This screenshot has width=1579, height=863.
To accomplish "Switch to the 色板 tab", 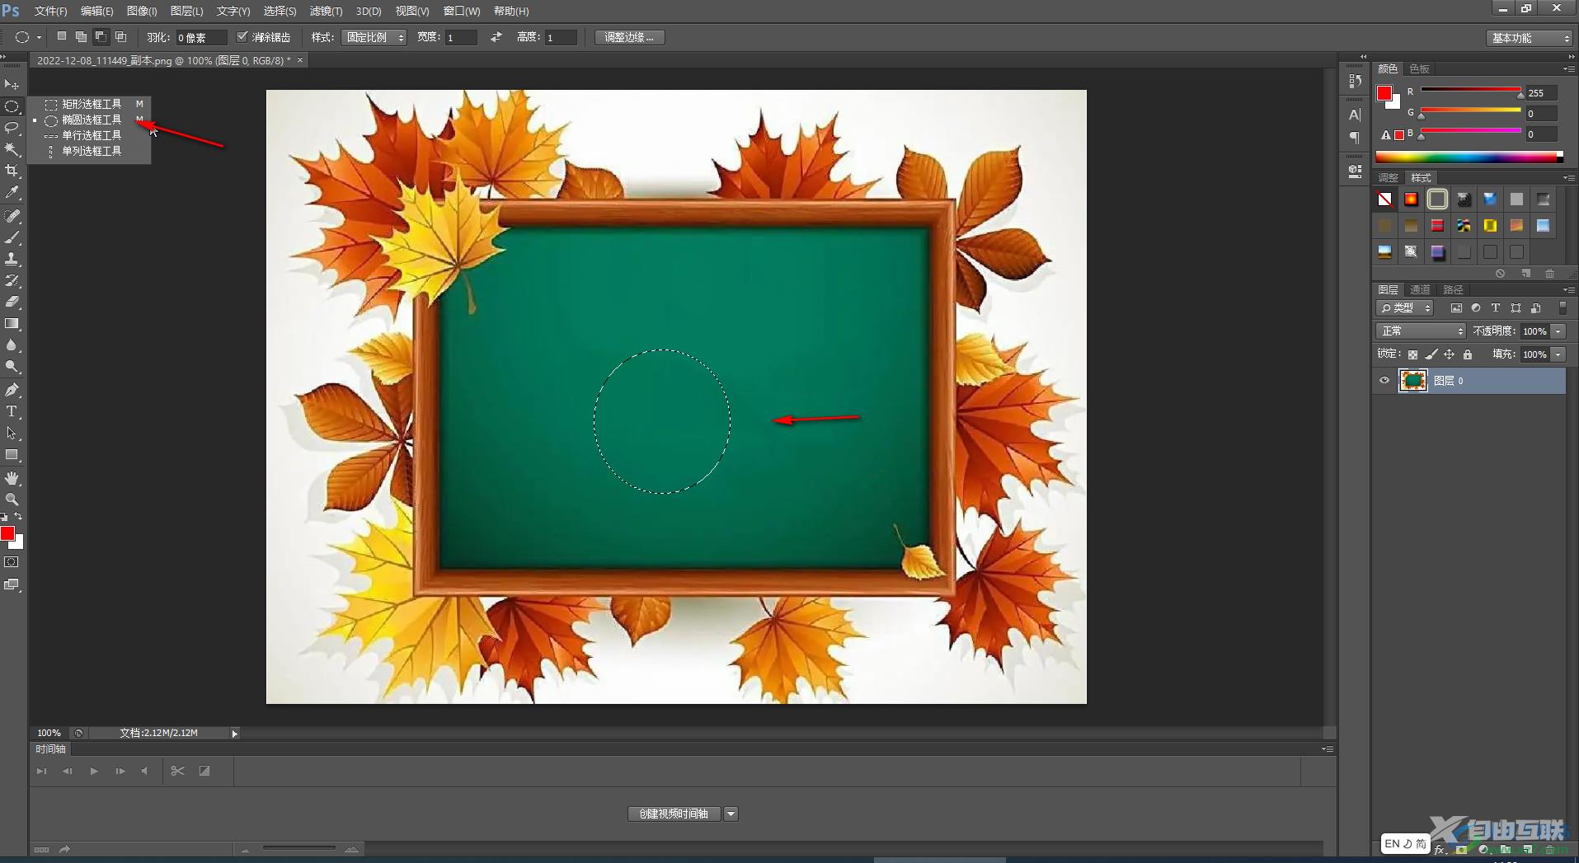I will pos(1419,68).
